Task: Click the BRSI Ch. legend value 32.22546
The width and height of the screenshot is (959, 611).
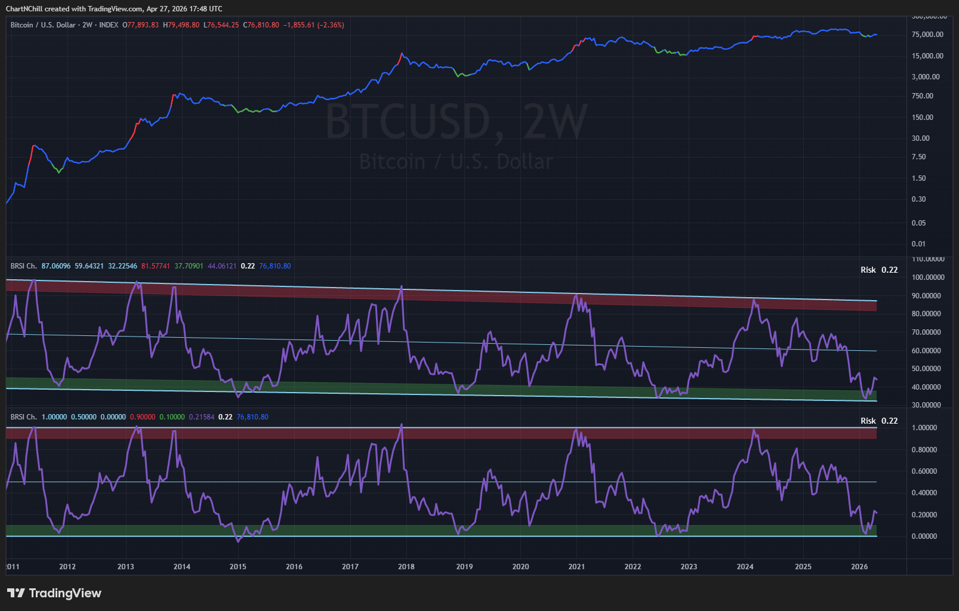Action: 122,266
